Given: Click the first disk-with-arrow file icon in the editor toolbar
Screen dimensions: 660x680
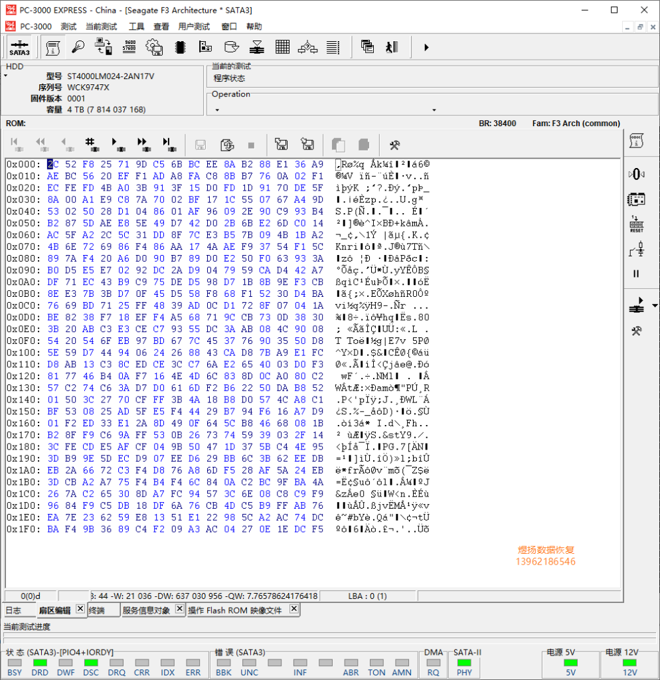Looking at the screenshot, I should (282, 144).
